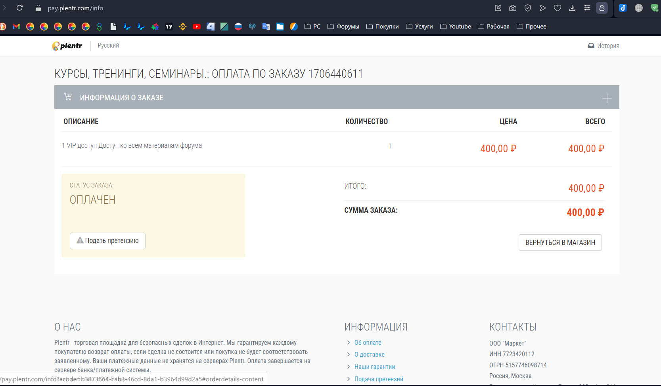Take a snapshot with the camera icon
Viewport: 661px width, 386px height.
[513, 8]
